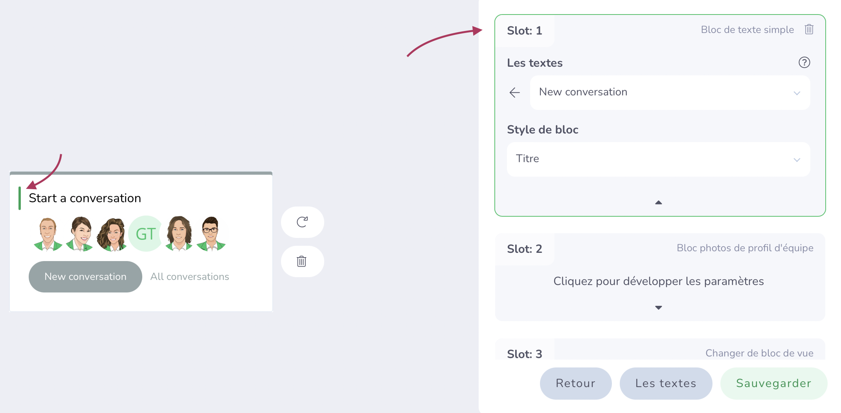Open the help icon next to Les textes
Viewport: 841px width, 413px height.
click(x=804, y=62)
